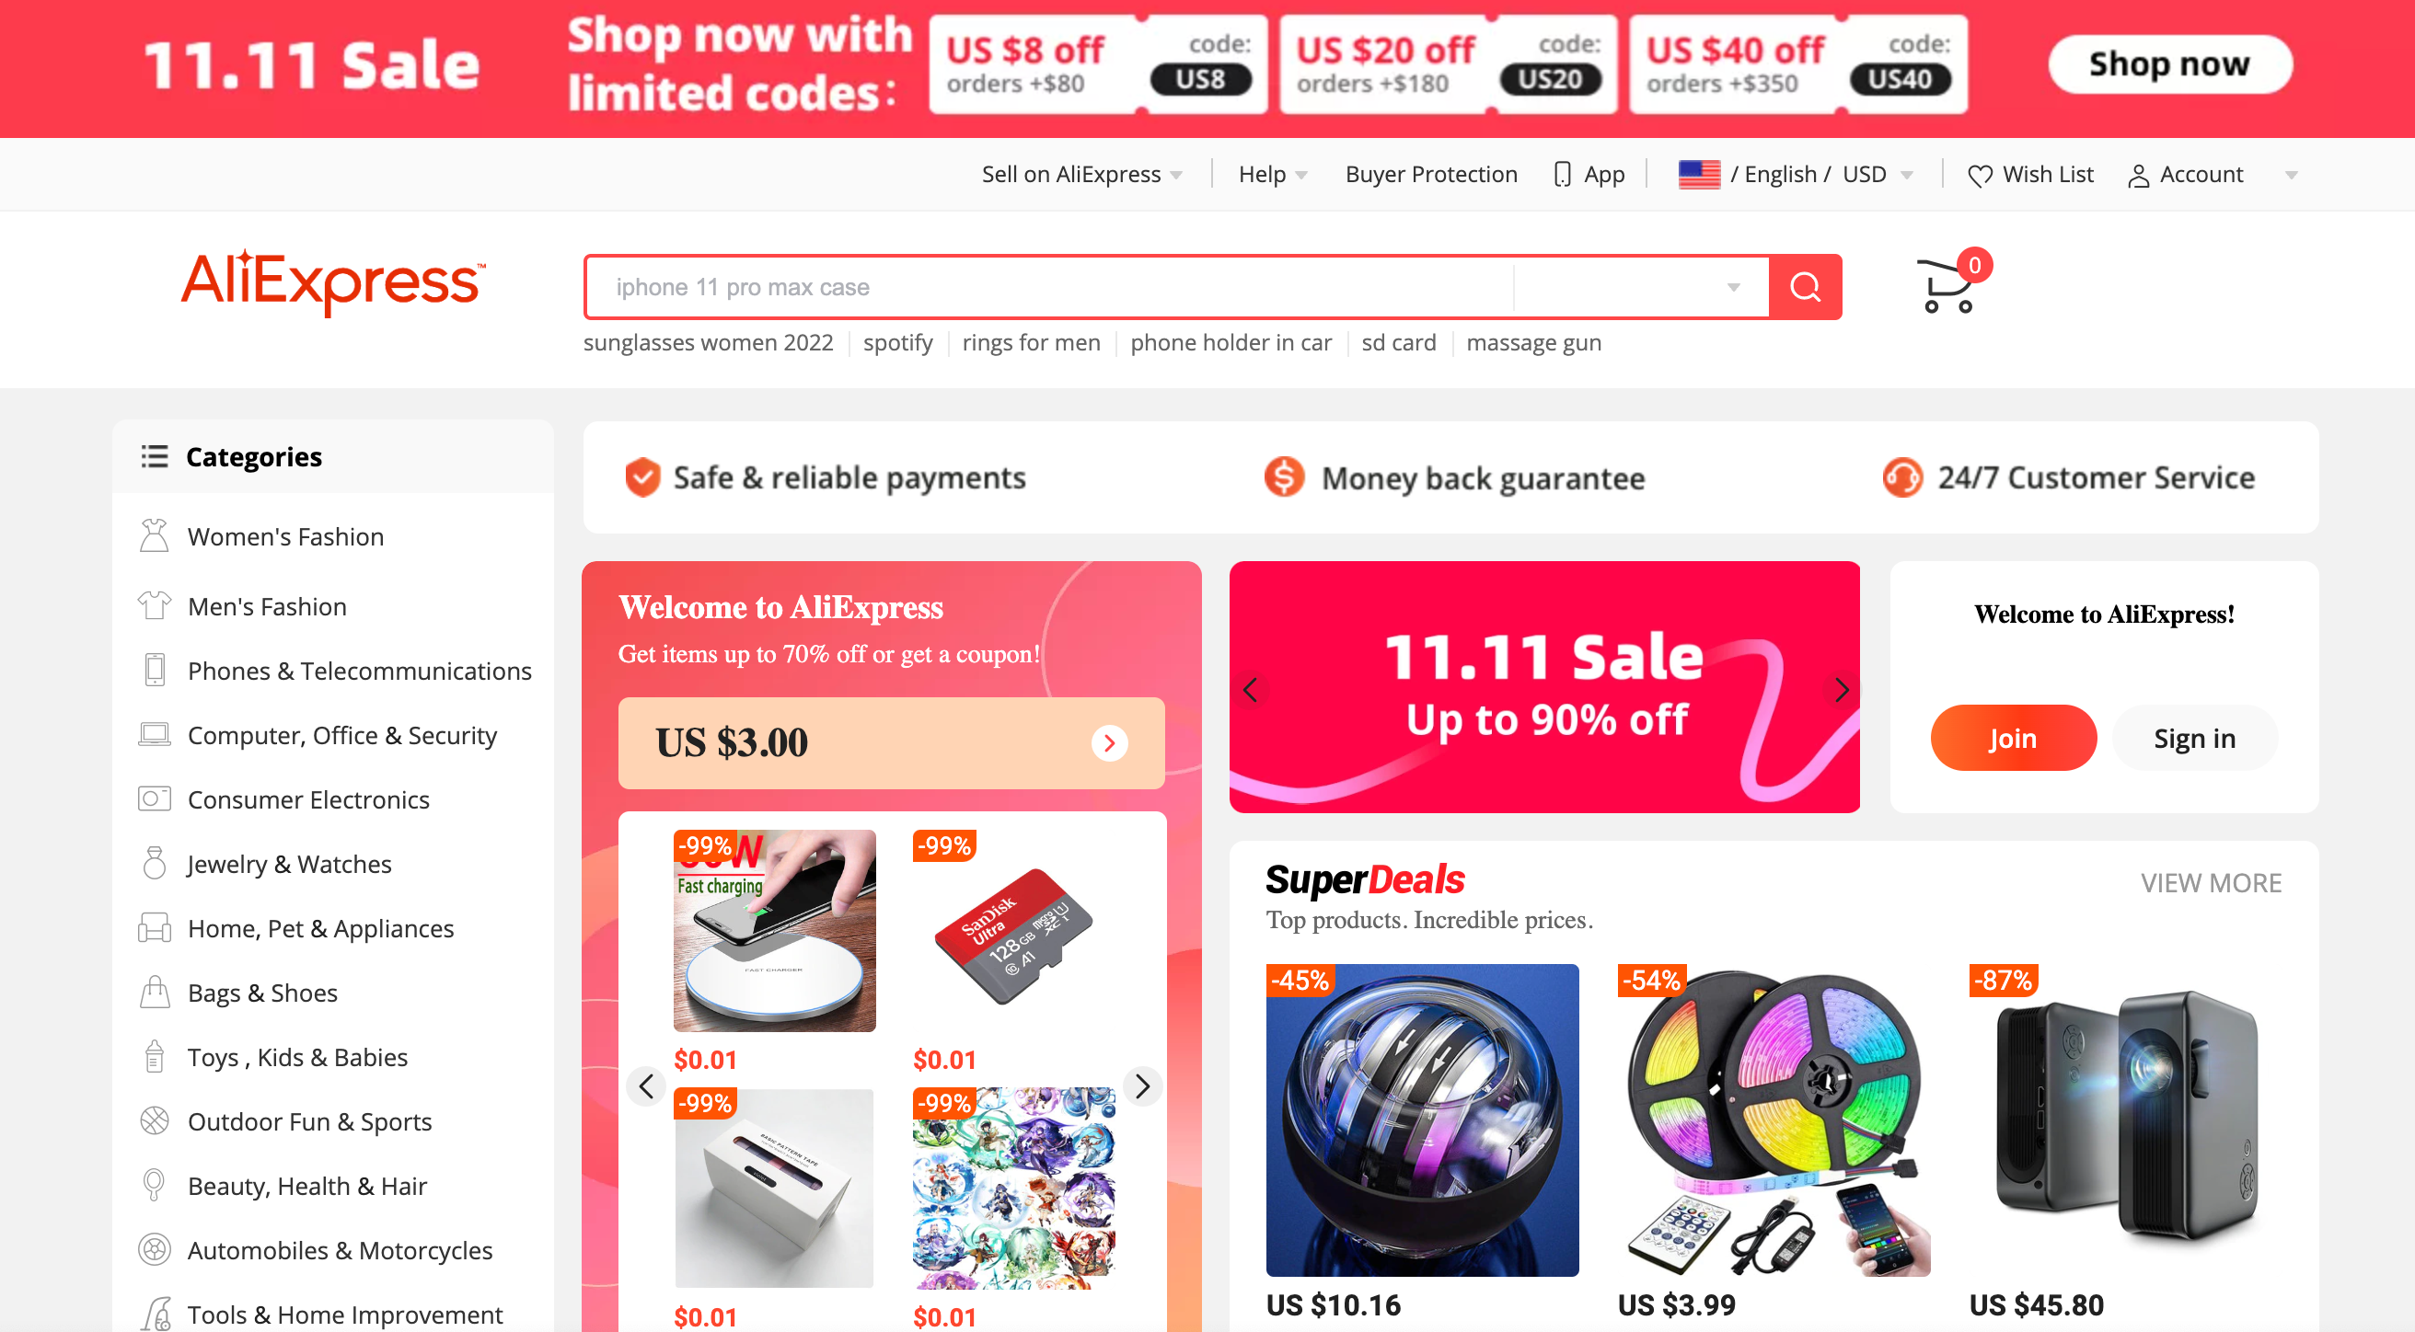Click the Women's Fashion dress icon
Image resolution: width=2415 pixels, height=1332 pixels.
[154, 535]
